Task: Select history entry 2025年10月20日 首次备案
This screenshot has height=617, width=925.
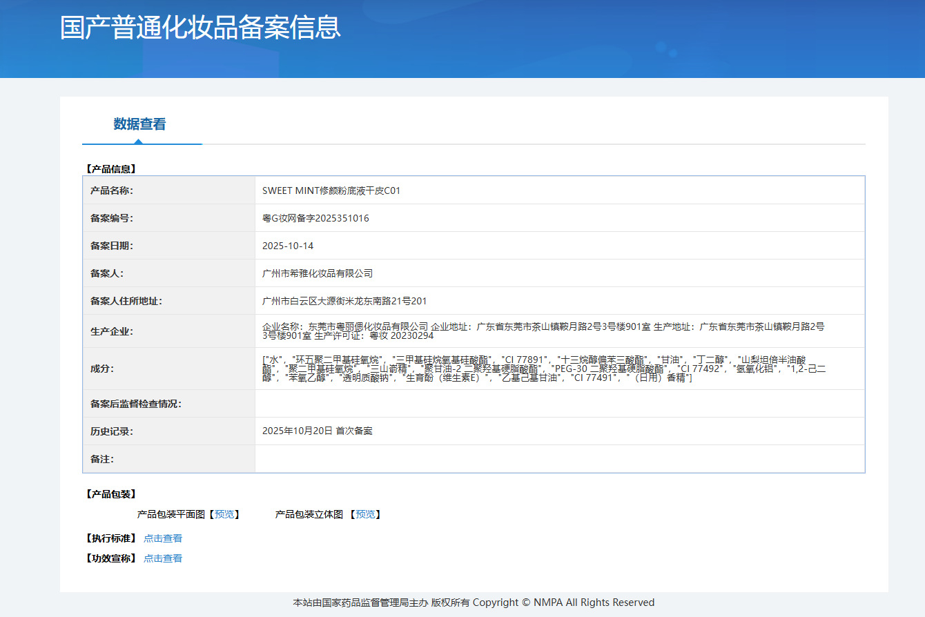Action: pos(318,431)
